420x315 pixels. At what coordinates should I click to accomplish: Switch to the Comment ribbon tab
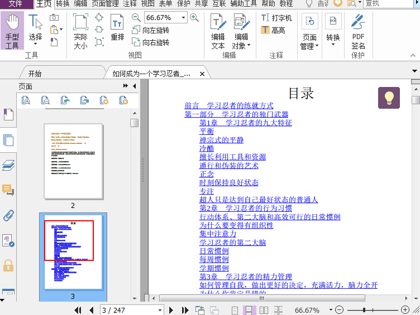tap(130, 3)
